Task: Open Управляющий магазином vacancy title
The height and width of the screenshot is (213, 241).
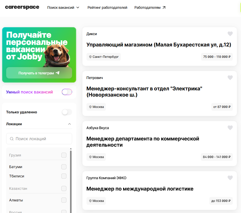Action: pyautogui.click(x=159, y=45)
